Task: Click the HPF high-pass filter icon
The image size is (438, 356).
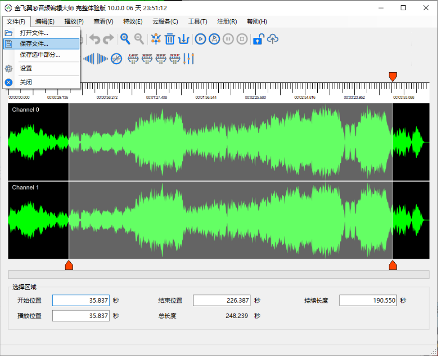Action: click(147, 58)
